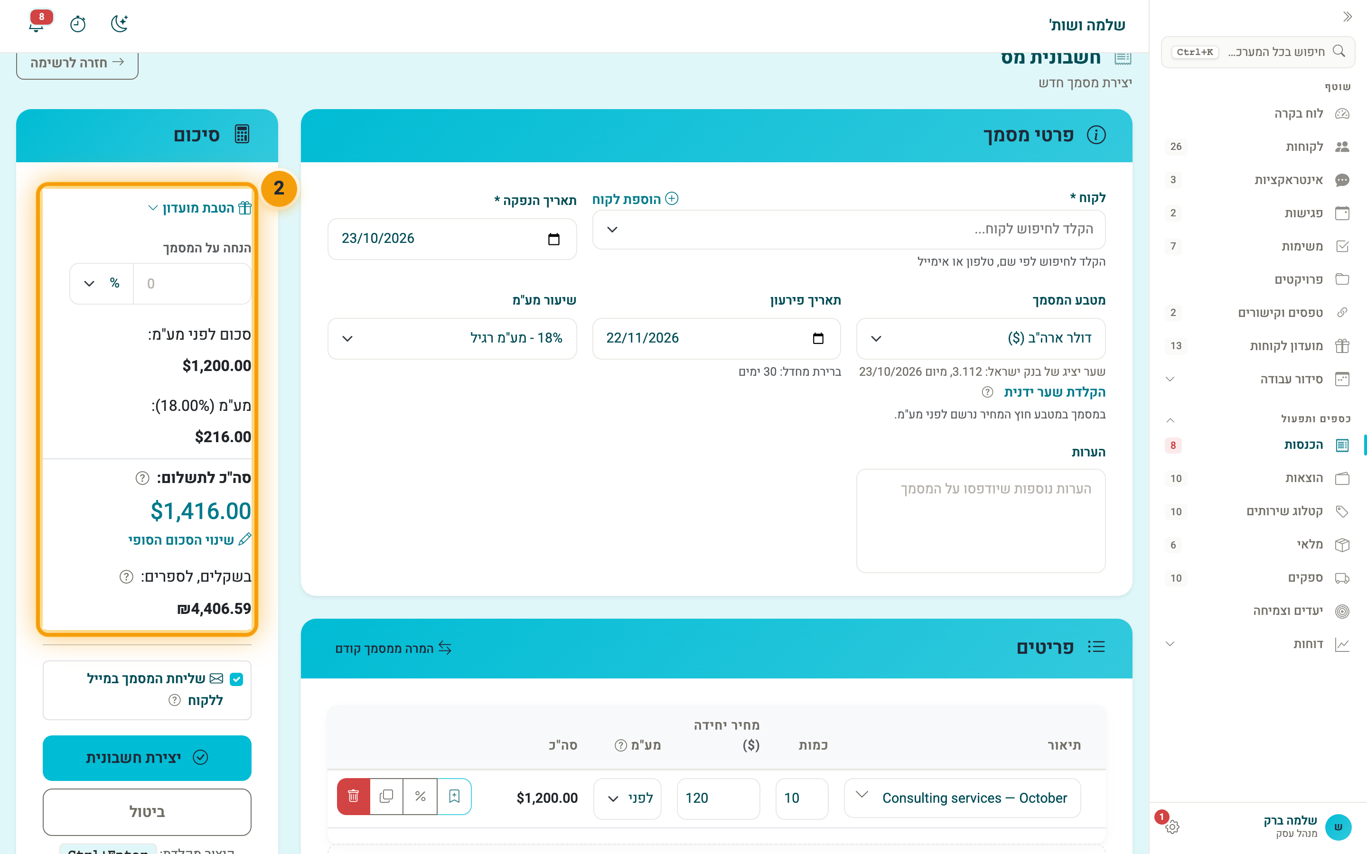
Task: Open discount type % dropdown
Action: coord(102,284)
